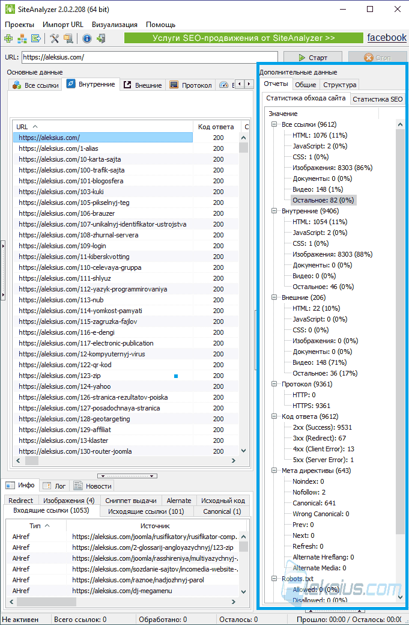The height and width of the screenshot is (625, 409).
Task: Collapse the Мета директивы (643) node
Action: click(274, 471)
